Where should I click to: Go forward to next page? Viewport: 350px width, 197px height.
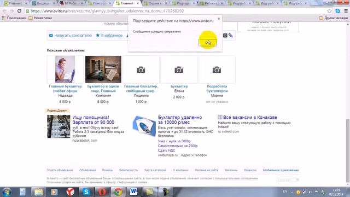[x=12, y=11]
